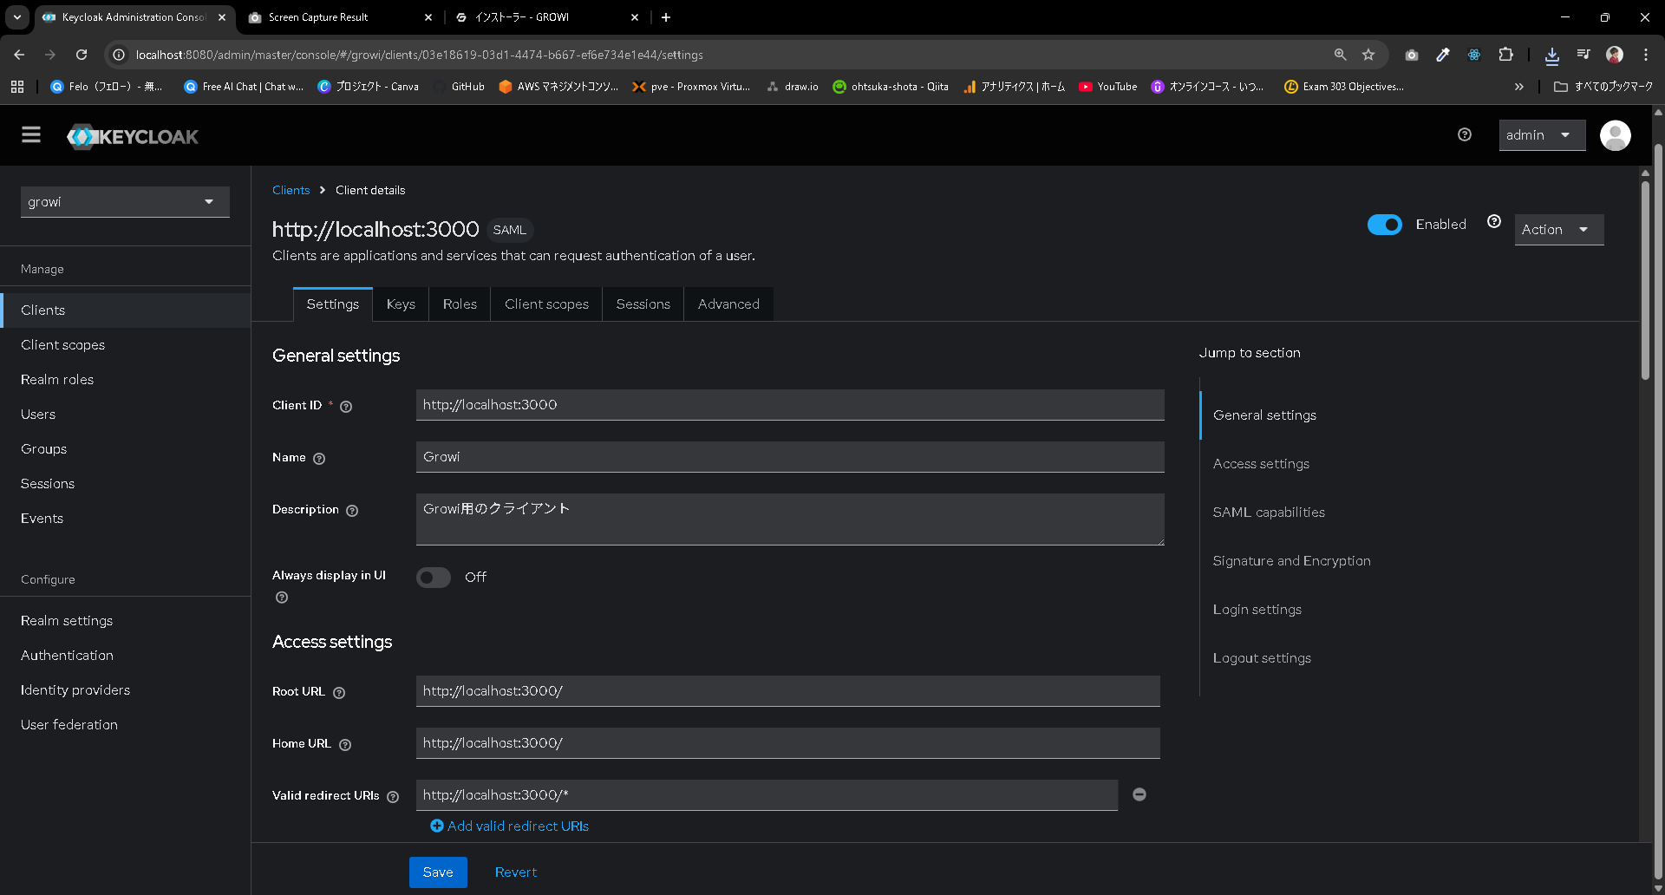Open the YouTube bookmark
Screen dimensions: 1665x895
click(1107, 87)
